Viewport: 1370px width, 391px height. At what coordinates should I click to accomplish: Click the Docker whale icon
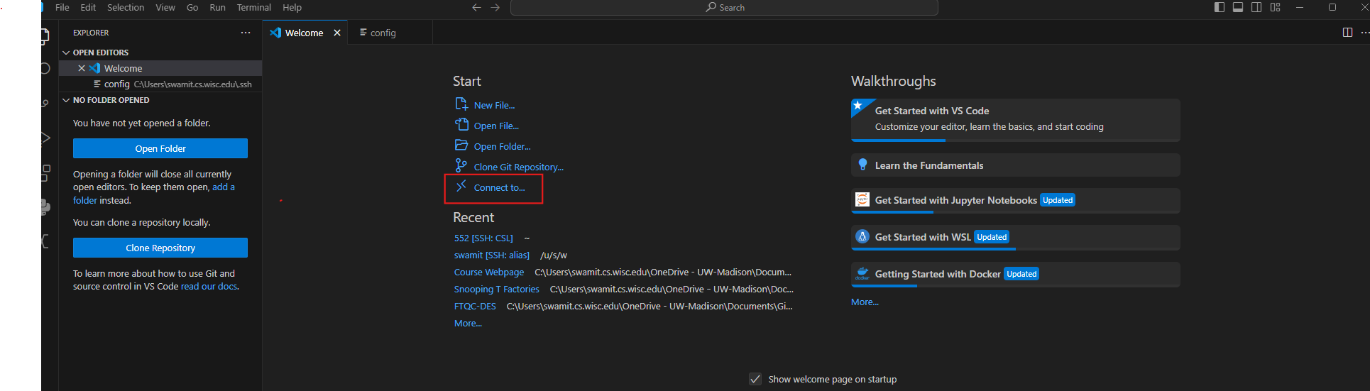coord(862,273)
